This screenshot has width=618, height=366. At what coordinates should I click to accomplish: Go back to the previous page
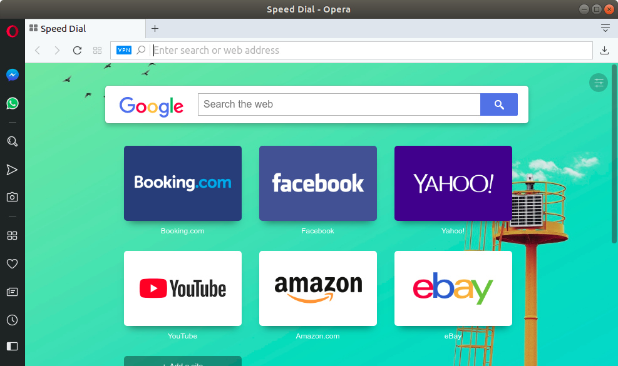coord(38,51)
